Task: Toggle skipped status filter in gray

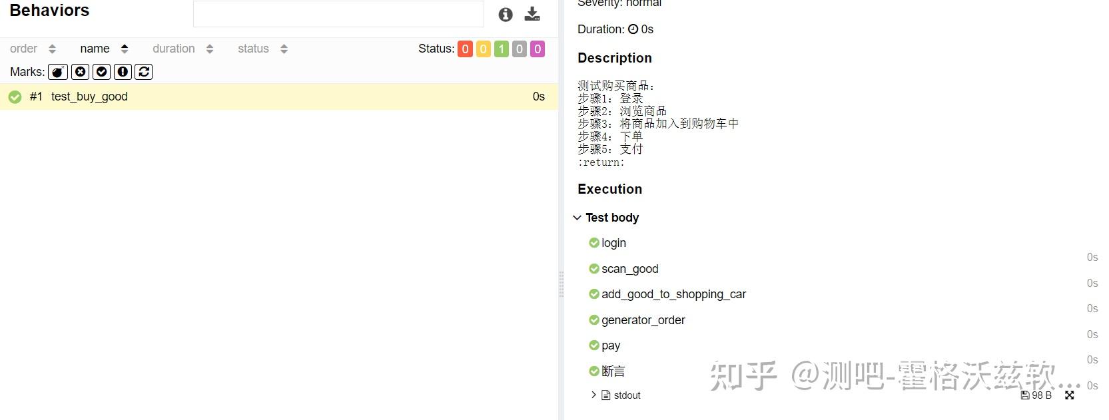Action: tap(520, 49)
